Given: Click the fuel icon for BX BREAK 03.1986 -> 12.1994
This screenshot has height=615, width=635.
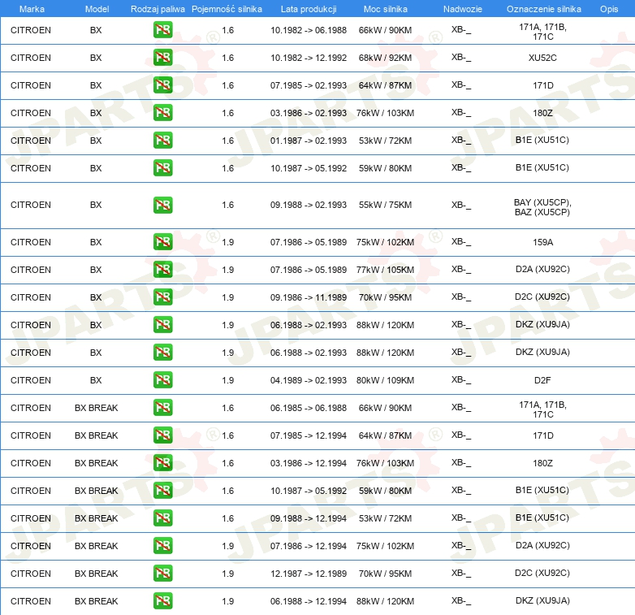Looking at the screenshot, I should 162,462.
